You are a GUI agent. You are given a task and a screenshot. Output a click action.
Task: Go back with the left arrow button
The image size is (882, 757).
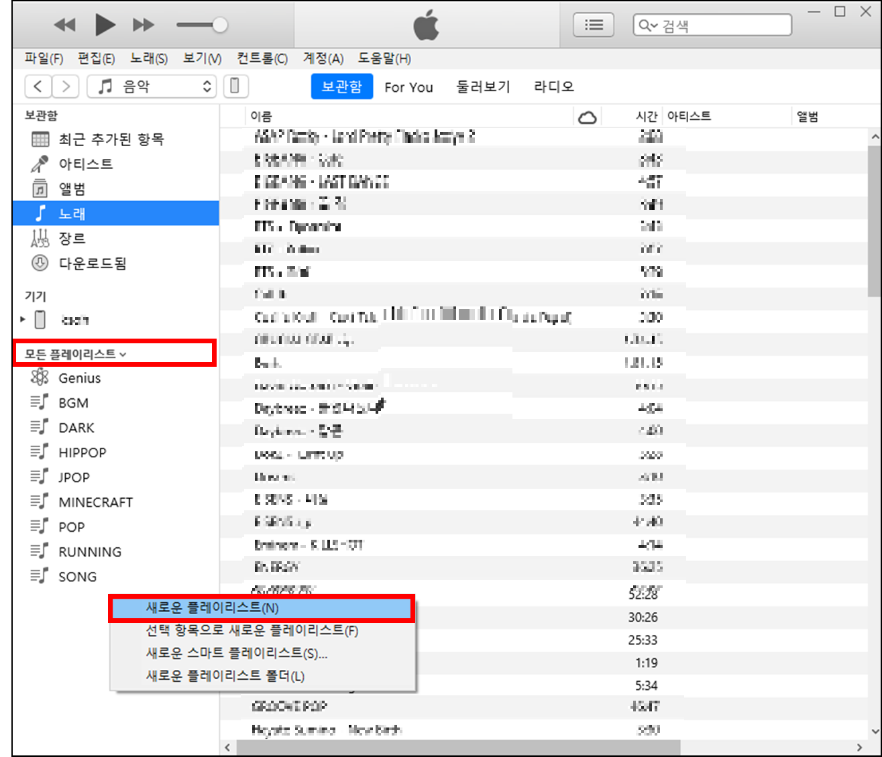click(x=38, y=86)
